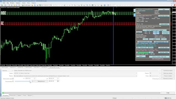Open the skip-to date picker dropdown
The width and height of the screenshot is (176, 99).
(x=58, y=81)
